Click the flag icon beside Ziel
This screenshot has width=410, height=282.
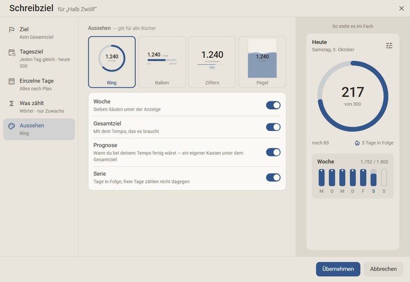tap(11, 30)
